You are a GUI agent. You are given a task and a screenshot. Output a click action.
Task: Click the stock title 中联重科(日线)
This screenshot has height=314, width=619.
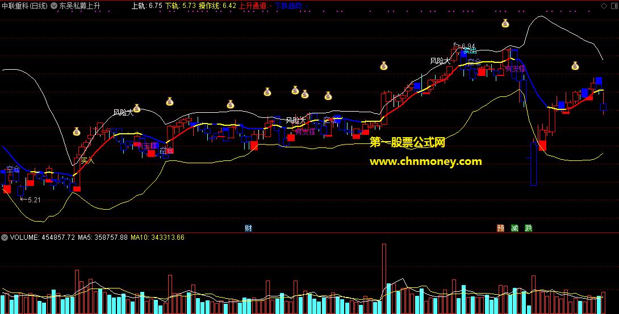25,6
